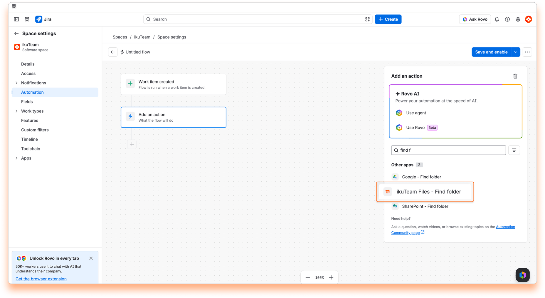Zoom in with the plus icon
The image size is (545, 298).
coord(331,277)
